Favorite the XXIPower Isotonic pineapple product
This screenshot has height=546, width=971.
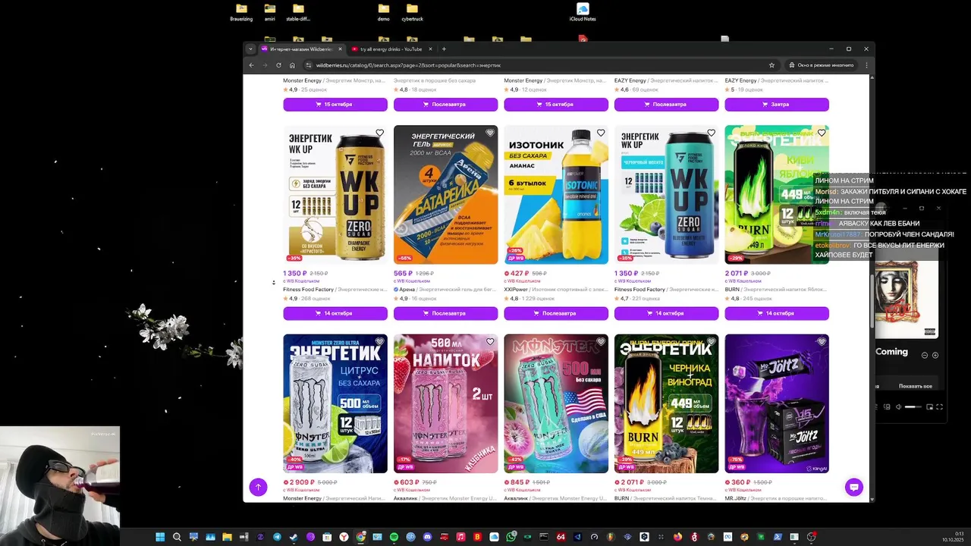[601, 133]
